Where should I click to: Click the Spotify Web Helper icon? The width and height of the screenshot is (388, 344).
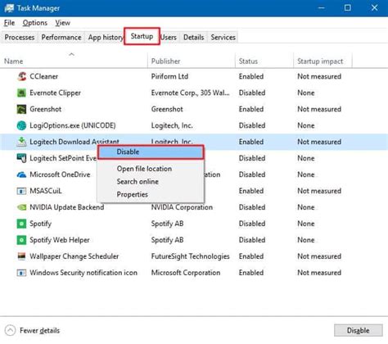pos(21,240)
